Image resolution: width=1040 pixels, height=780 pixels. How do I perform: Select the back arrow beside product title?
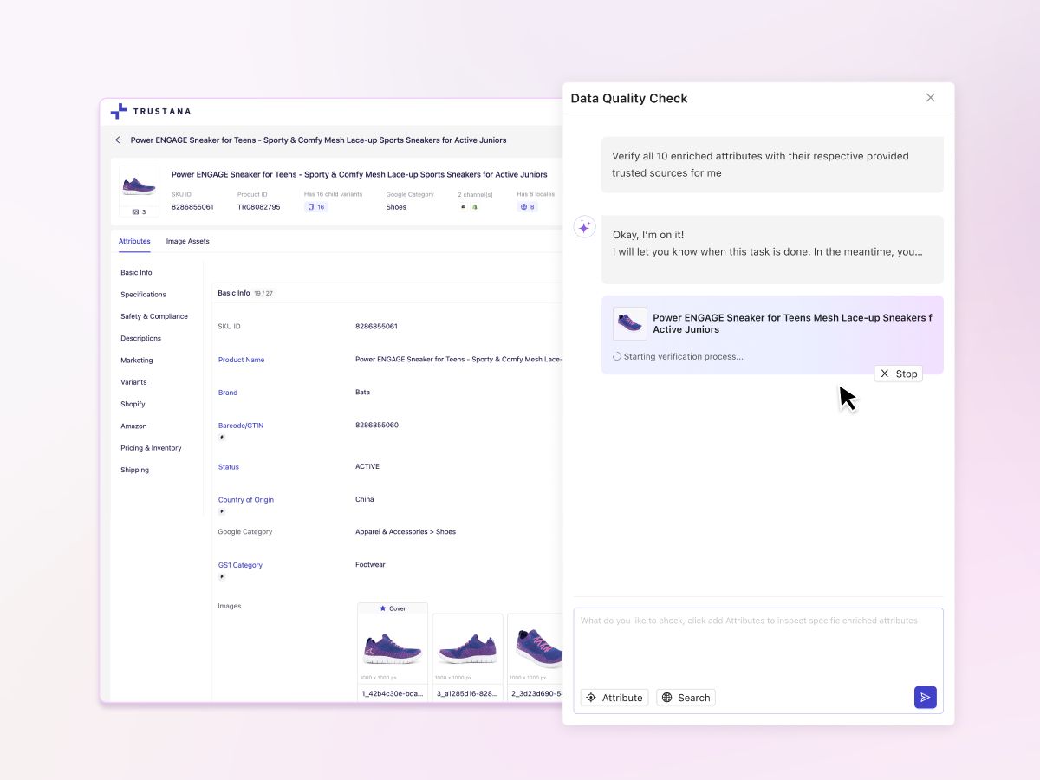point(118,140)
